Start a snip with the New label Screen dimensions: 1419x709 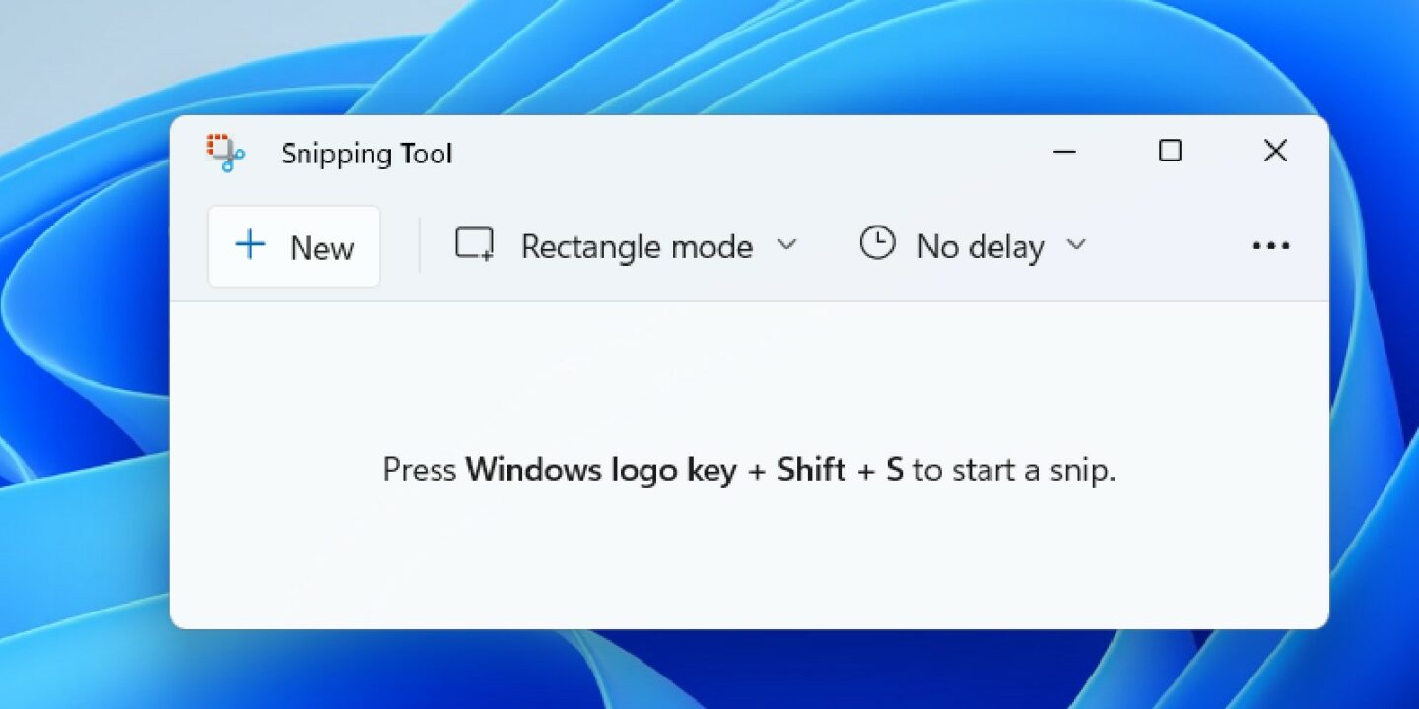[321, 247]
